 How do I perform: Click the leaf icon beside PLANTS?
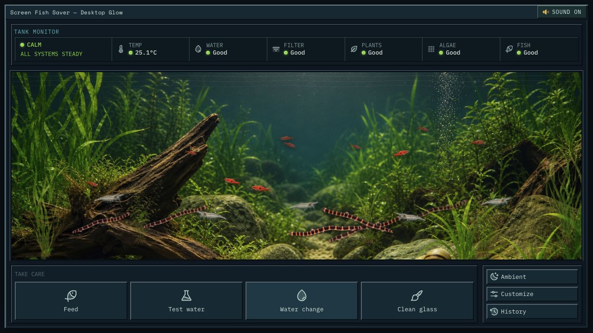pyautogui.click(x=354, y=49)
